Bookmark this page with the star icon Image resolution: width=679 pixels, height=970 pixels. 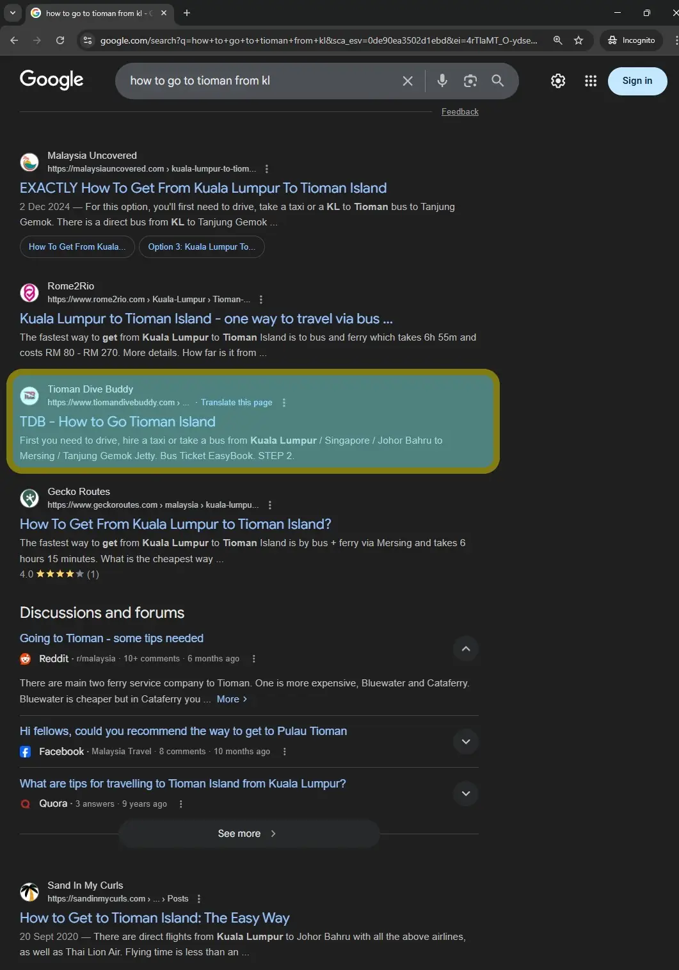(579, 40)
